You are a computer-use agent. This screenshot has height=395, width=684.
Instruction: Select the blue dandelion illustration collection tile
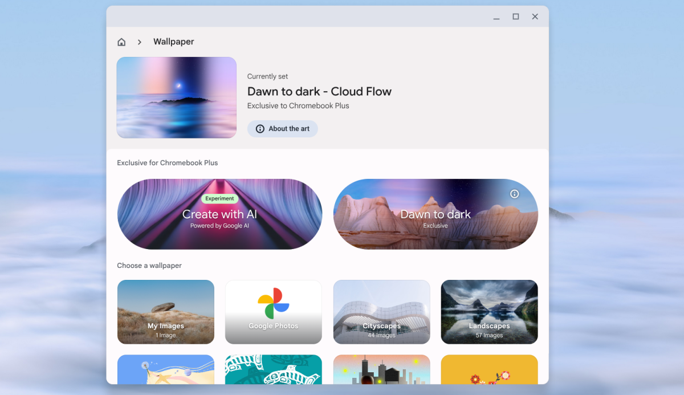tap(166, 369)
